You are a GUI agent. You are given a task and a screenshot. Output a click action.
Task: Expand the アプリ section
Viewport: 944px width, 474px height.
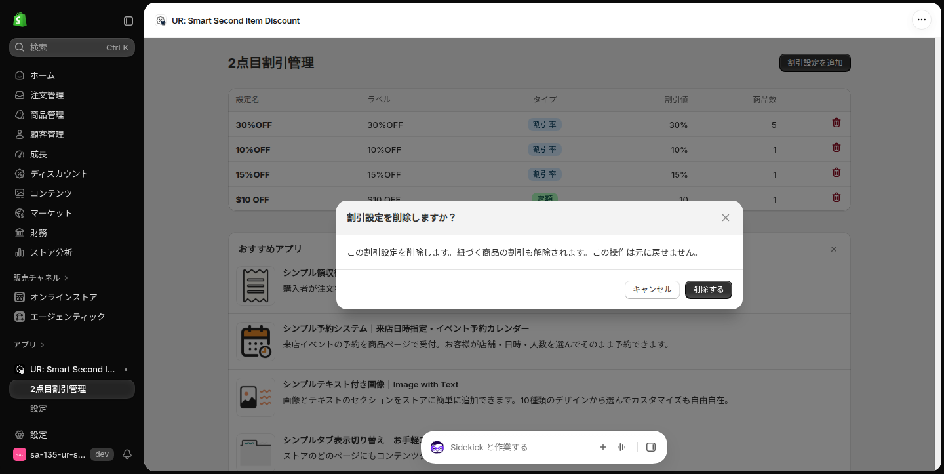pyautogui.click(x=29, y=344)
